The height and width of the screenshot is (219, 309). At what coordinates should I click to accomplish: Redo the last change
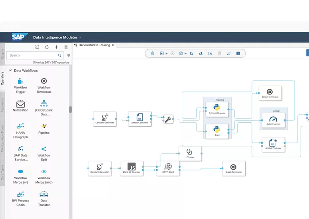coord(201,53)
